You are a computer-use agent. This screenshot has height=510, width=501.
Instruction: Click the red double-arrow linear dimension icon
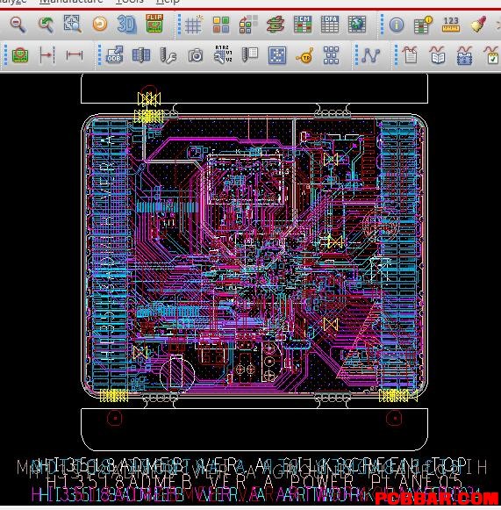(x=75, y=55)
